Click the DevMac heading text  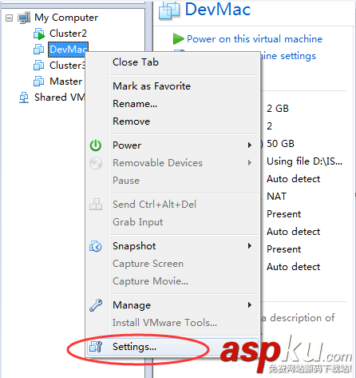pyautogui.click(x=218, y=10)
